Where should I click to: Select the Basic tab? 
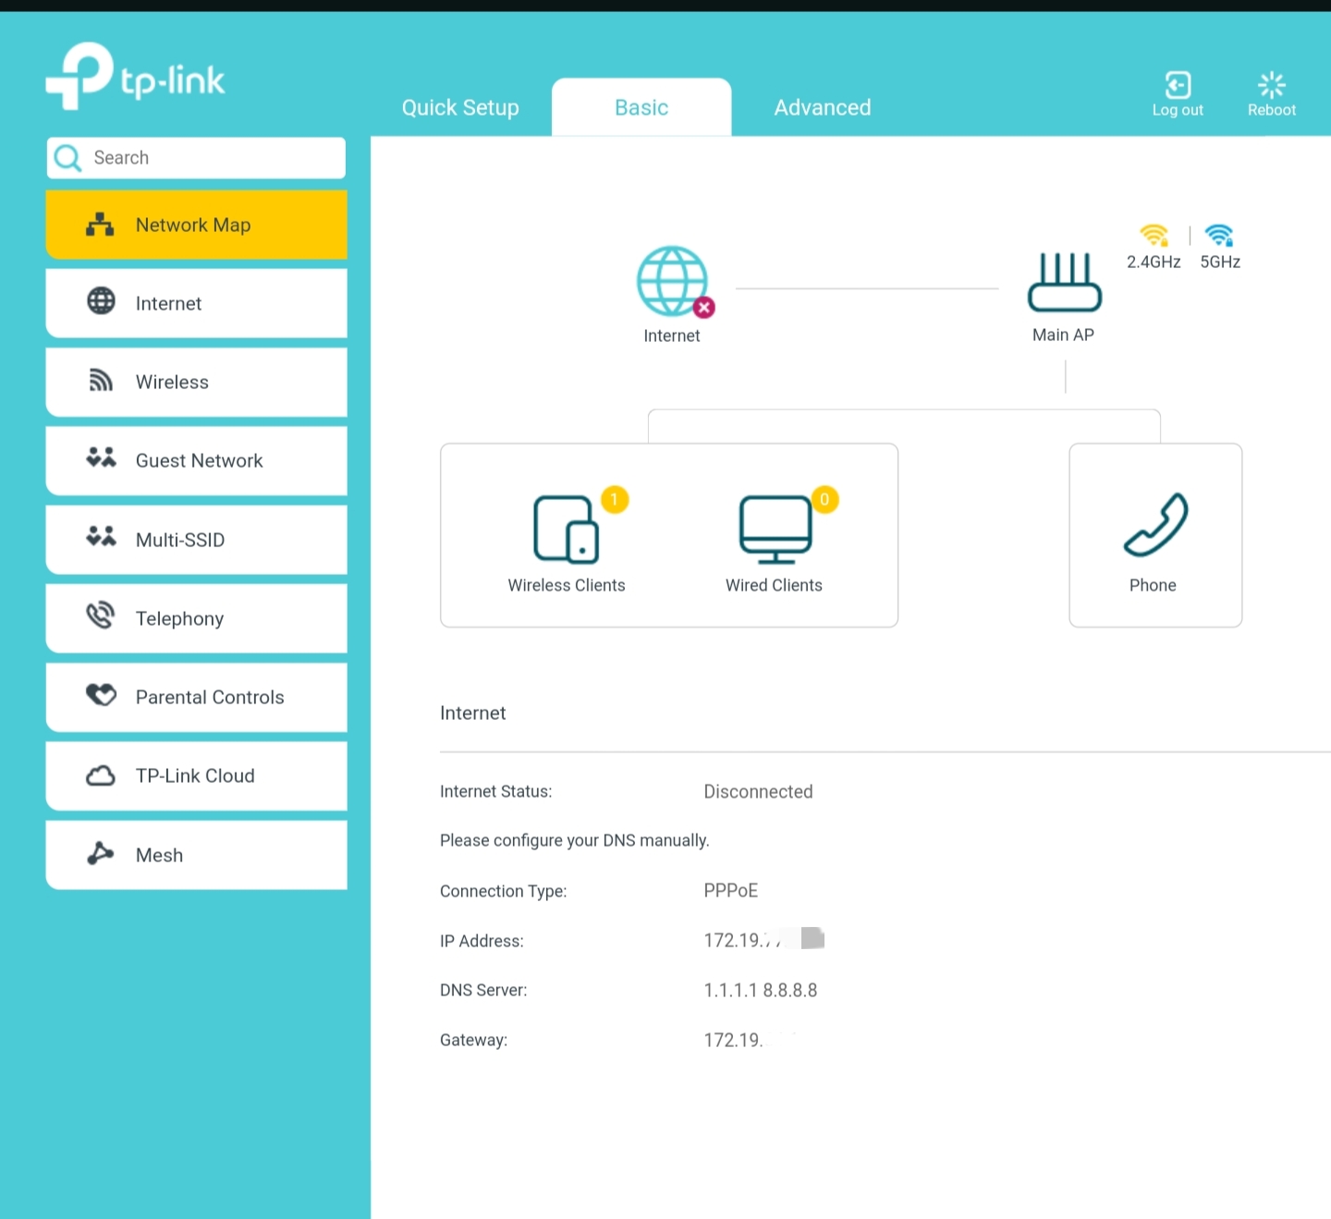pos(641,108)
